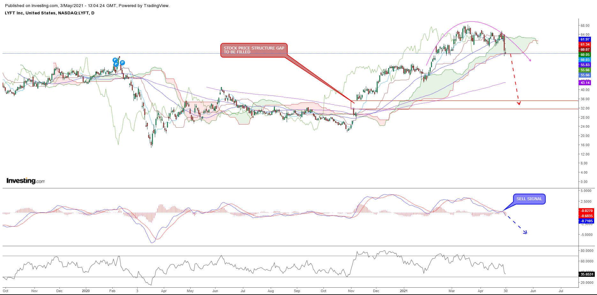This screenshot has height=295, width=597.
Task: Click the 32.00 price axis label
Action: pyautogui.click(x=585, y=109)
